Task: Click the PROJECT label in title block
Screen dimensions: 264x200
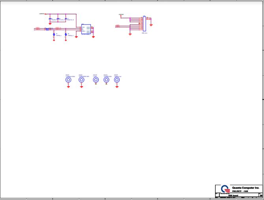Action: click(x=240, y=191)
